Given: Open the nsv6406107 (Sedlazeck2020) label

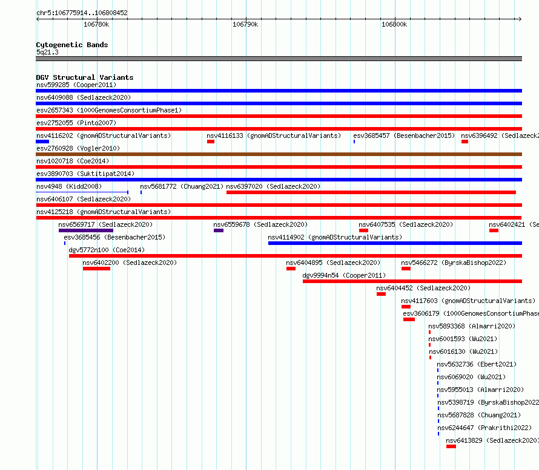Looking at the screenshot, I should pyautogui.click(x=84, y=199).
